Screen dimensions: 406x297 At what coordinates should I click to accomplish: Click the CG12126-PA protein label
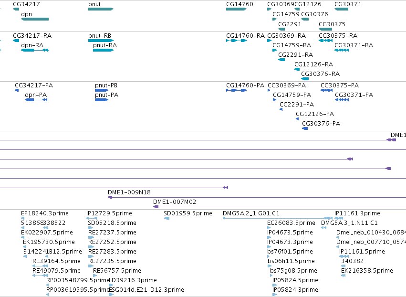[x=315, y=114]
